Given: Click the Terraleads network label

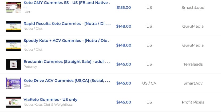Looking at the screenshot, I should pos(193,64).
